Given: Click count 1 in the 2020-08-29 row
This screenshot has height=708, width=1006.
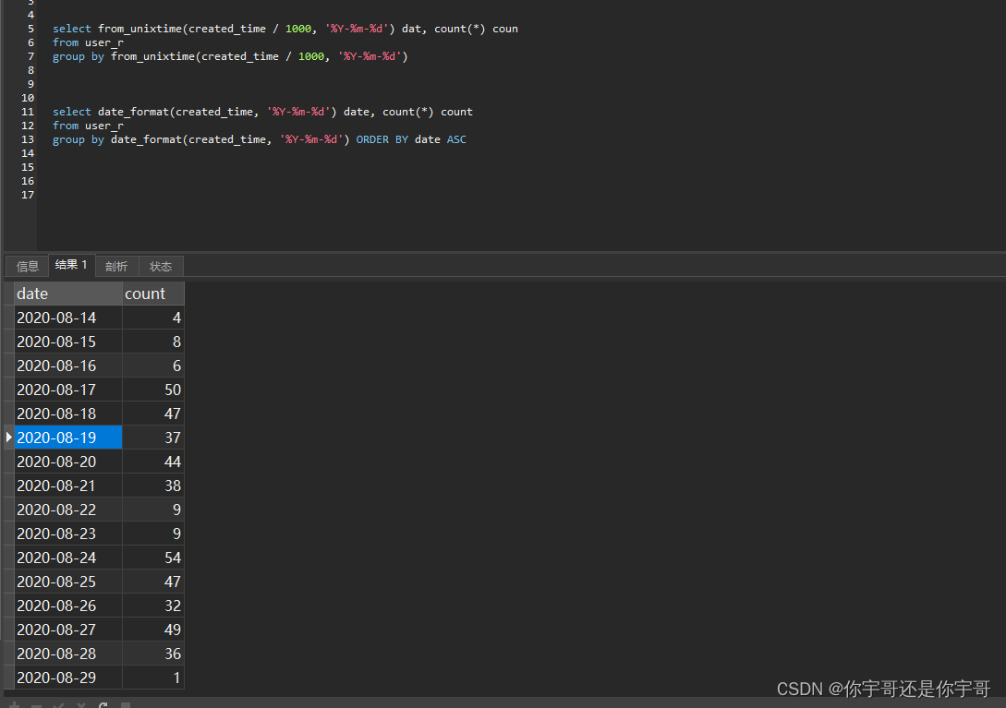Looking at the screenshot, I should tap(153, 678).
